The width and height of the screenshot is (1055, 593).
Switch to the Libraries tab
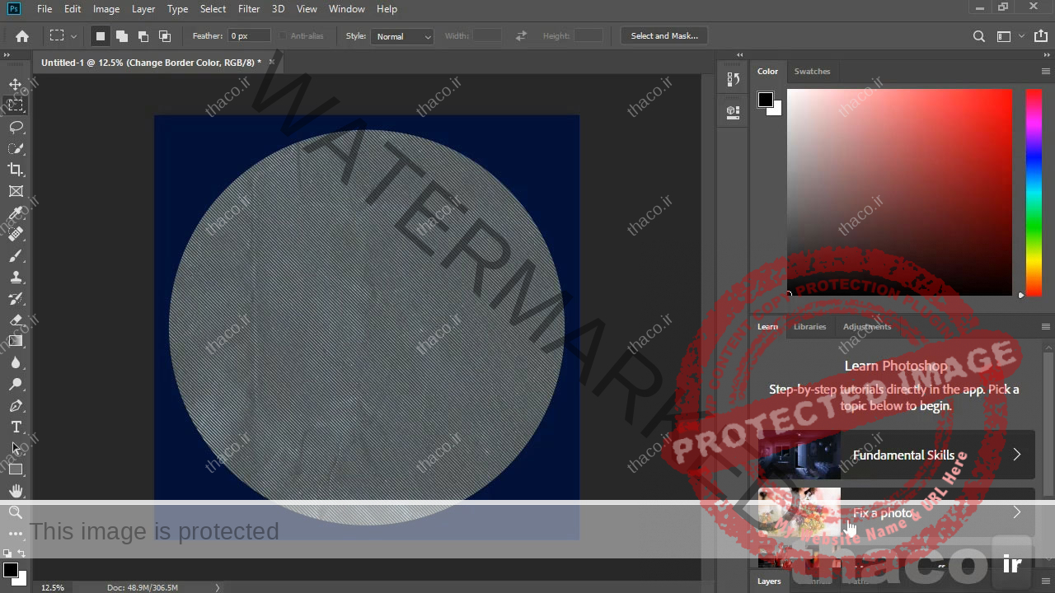(809, 327)
